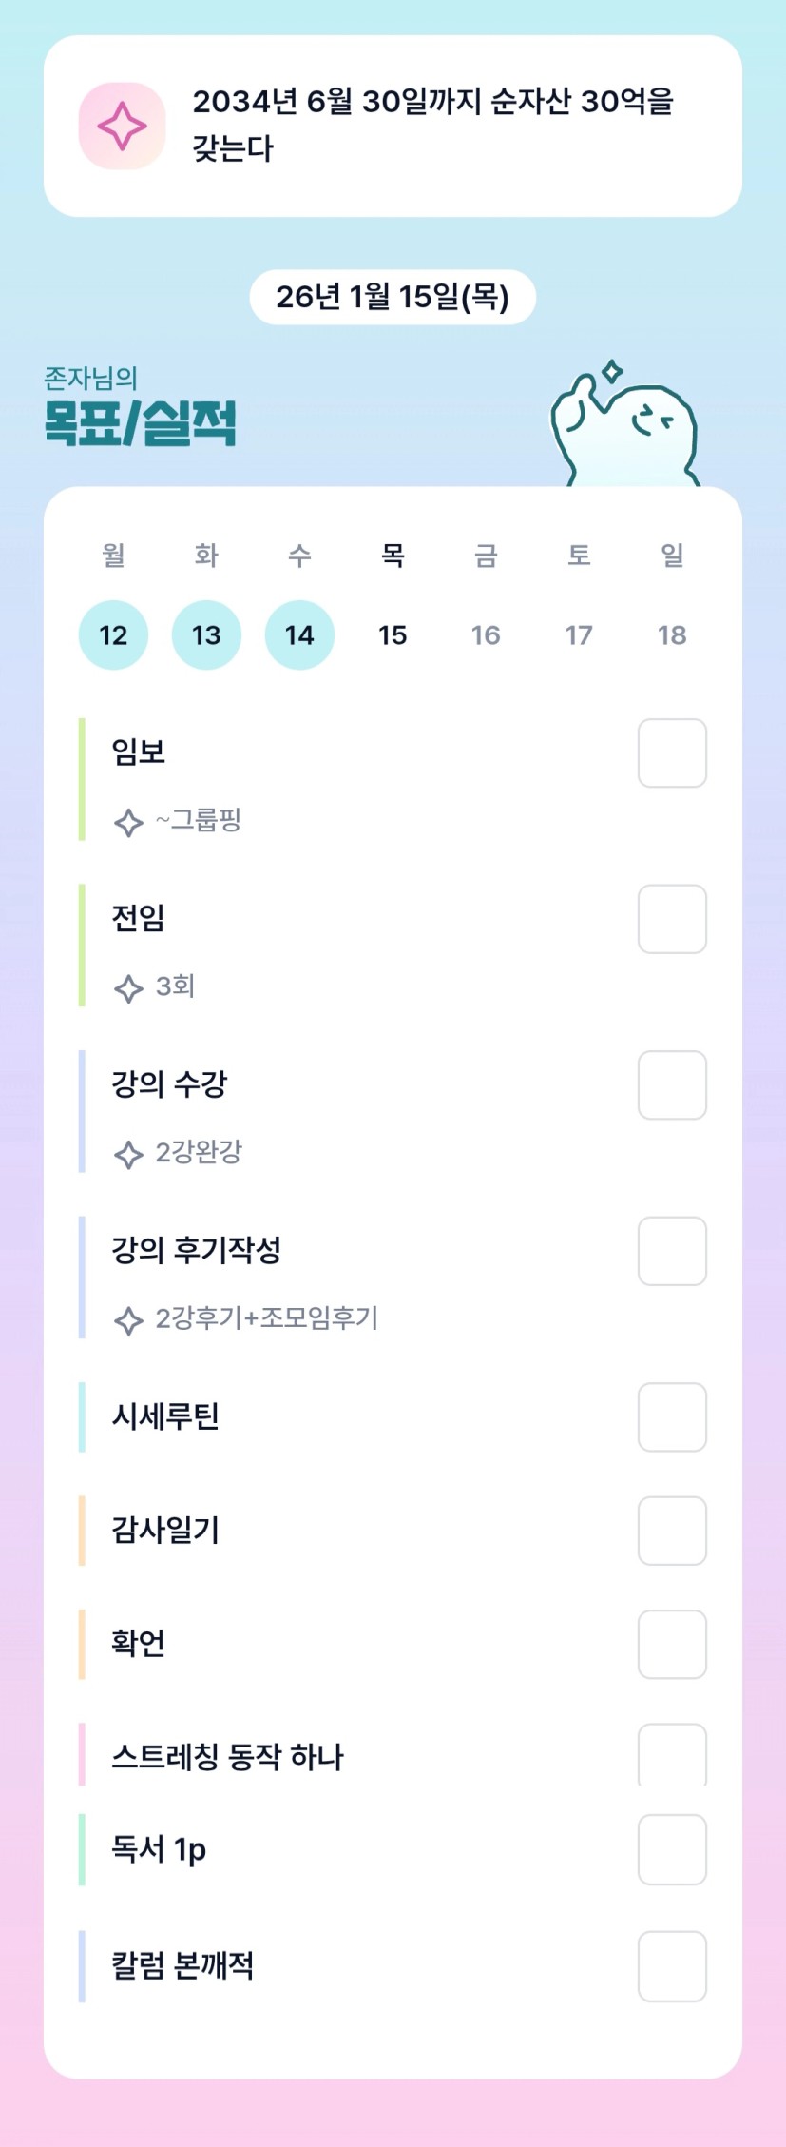Open the 26년 1월 15일(목) date picker

click(x=393, y=297)
